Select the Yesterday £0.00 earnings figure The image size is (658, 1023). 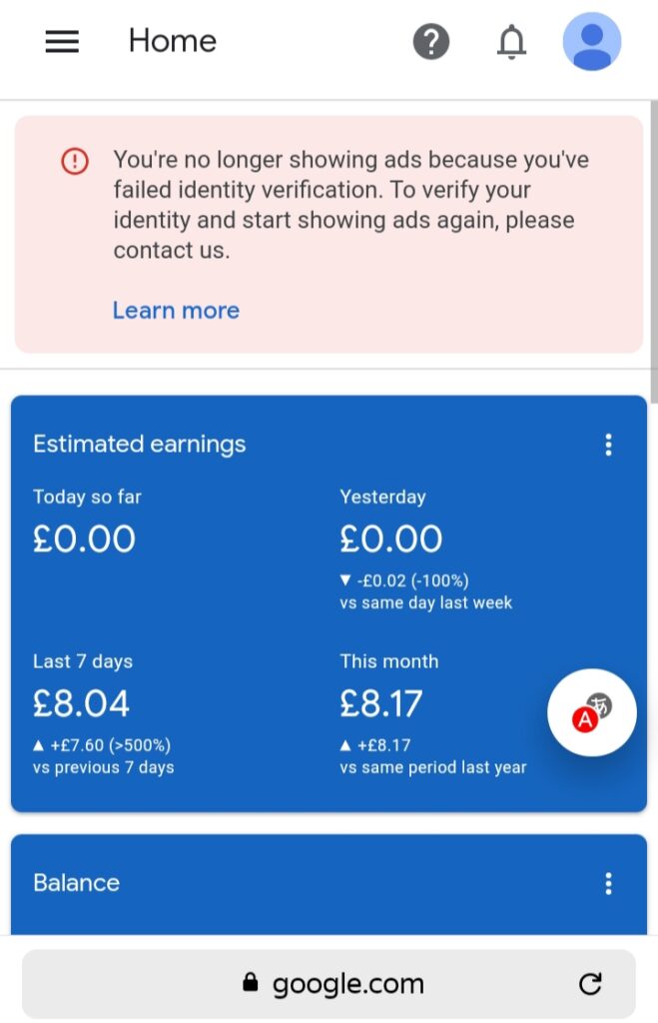point(390,538)
